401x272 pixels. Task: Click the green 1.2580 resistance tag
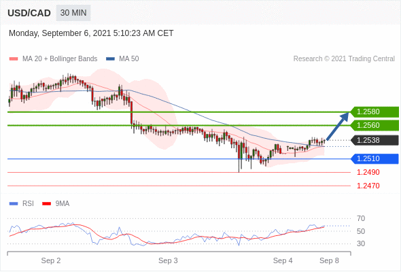click(375, 112)
